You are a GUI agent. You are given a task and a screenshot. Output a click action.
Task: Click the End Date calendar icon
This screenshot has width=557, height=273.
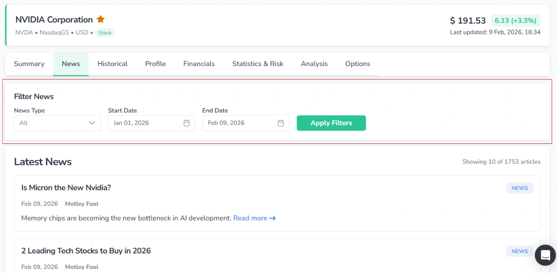coord(281,123)
